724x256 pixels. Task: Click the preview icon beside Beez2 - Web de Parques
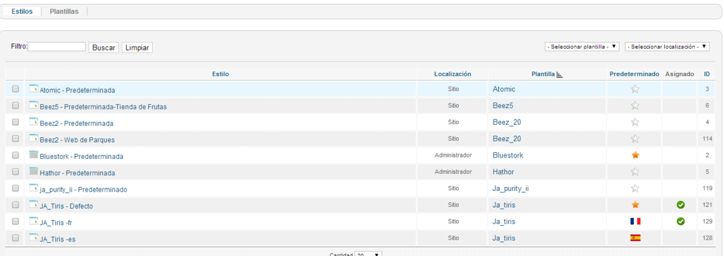pyautogui.click(x=34, y=138)
